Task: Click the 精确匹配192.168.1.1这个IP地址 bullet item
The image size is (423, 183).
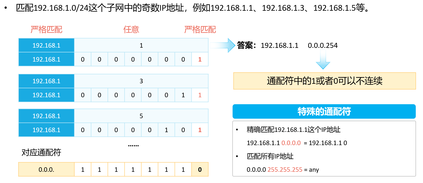Action: [293, 130]
